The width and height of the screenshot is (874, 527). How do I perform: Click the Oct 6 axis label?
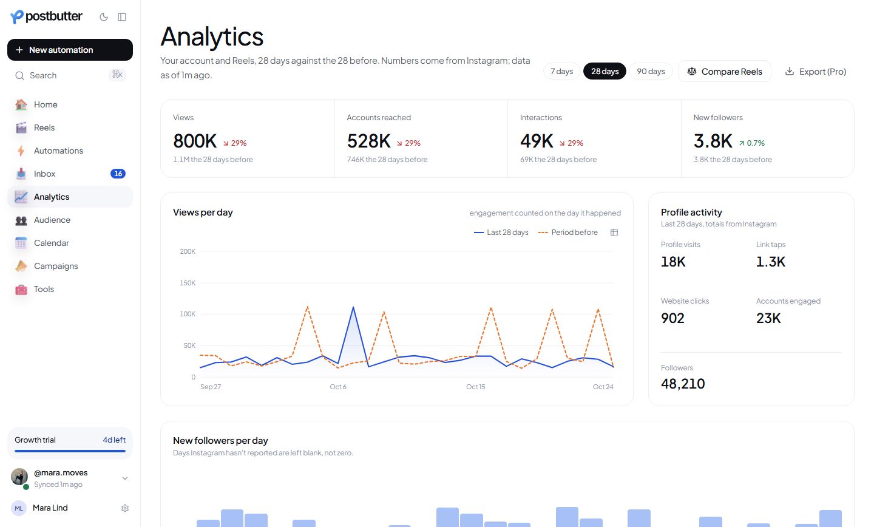coord(338,387)
